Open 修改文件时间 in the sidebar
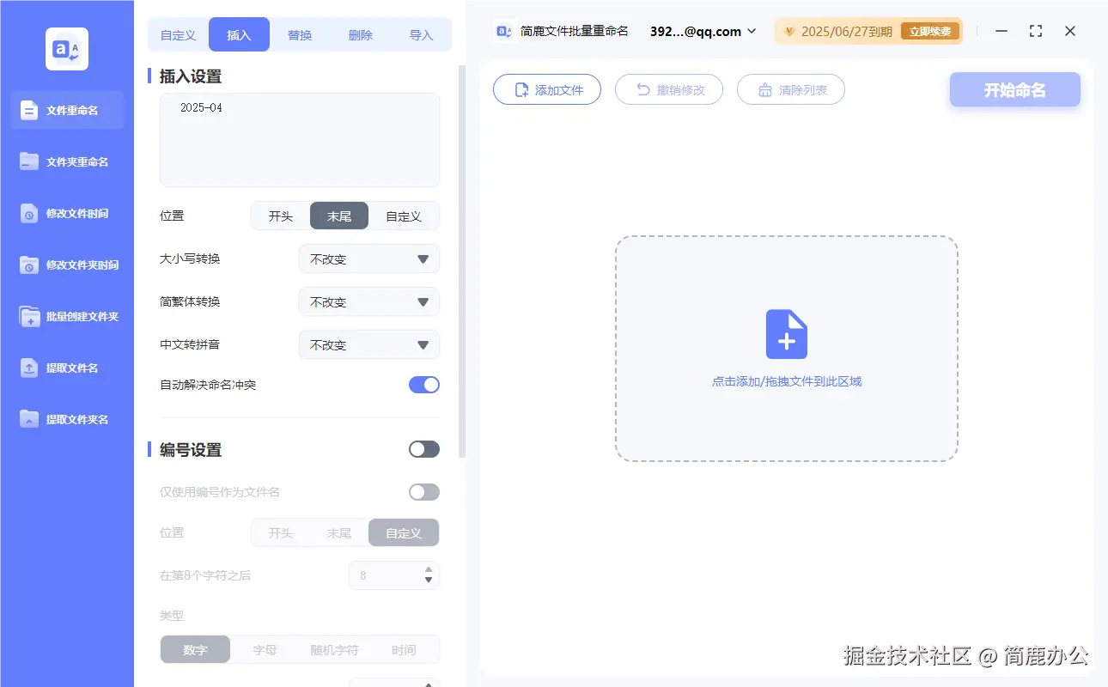1108x687 pixels. coord(67,213)
